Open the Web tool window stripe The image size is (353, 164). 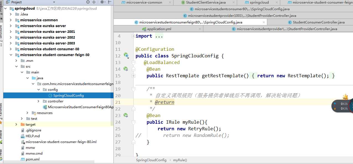click(x=1, y=155)
